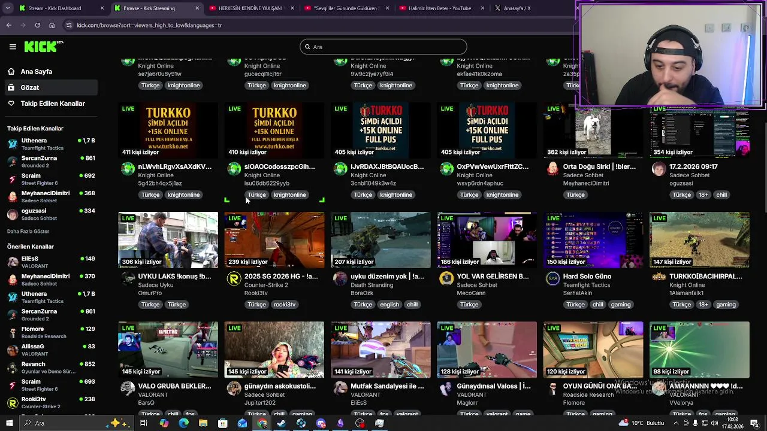Open the günaydın askokustoli stream thumbnail
This screenshot has height=431, width=767.
coord(274,350)
